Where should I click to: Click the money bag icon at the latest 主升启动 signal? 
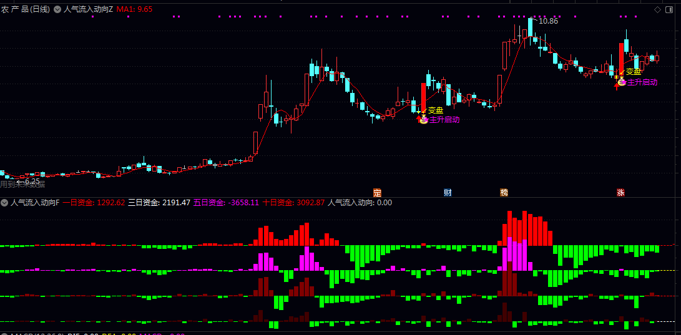(x=622, y=82)
